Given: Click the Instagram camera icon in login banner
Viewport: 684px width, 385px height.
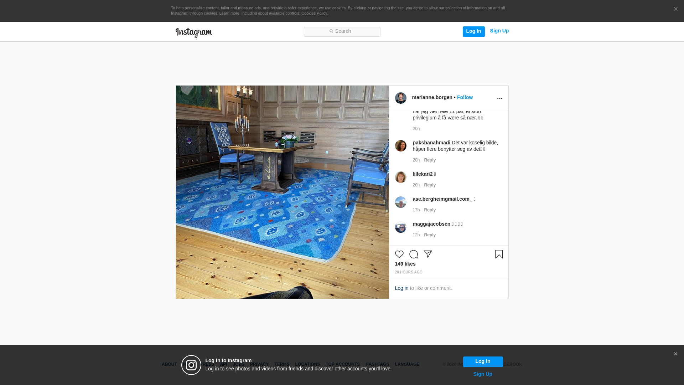Looking at the screenshot, I should click(x=191, y=365).
